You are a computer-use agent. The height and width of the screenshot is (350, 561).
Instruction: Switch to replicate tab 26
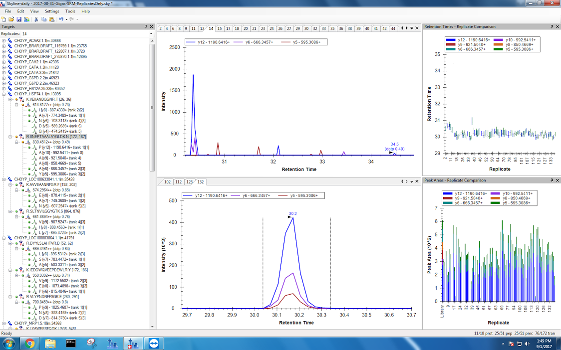[x=280, y=28]
